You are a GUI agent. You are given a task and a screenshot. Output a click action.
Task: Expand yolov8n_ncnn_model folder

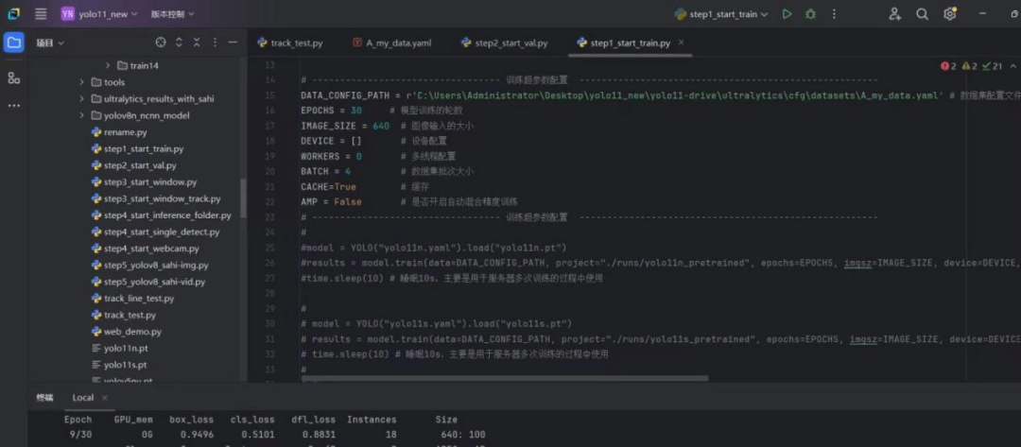(x=82, y=115)
